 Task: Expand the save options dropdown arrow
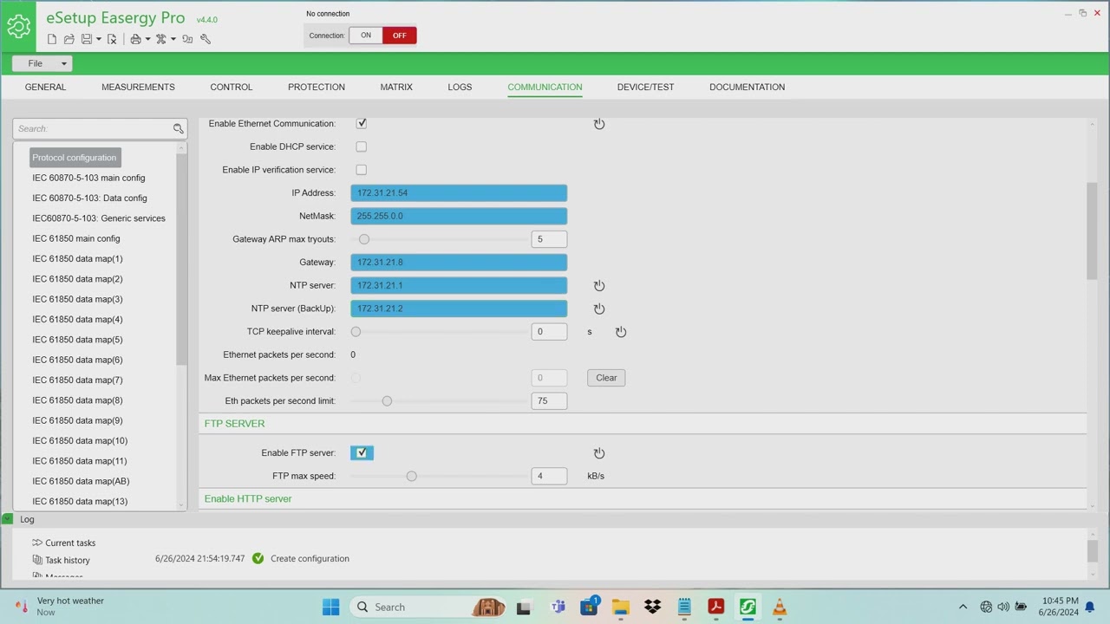pyautogui.click(x=99, y=39)
